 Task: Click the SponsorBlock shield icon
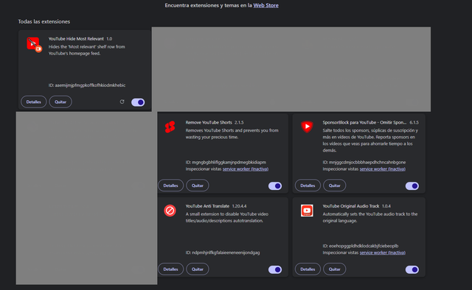(x=307, y=127)
